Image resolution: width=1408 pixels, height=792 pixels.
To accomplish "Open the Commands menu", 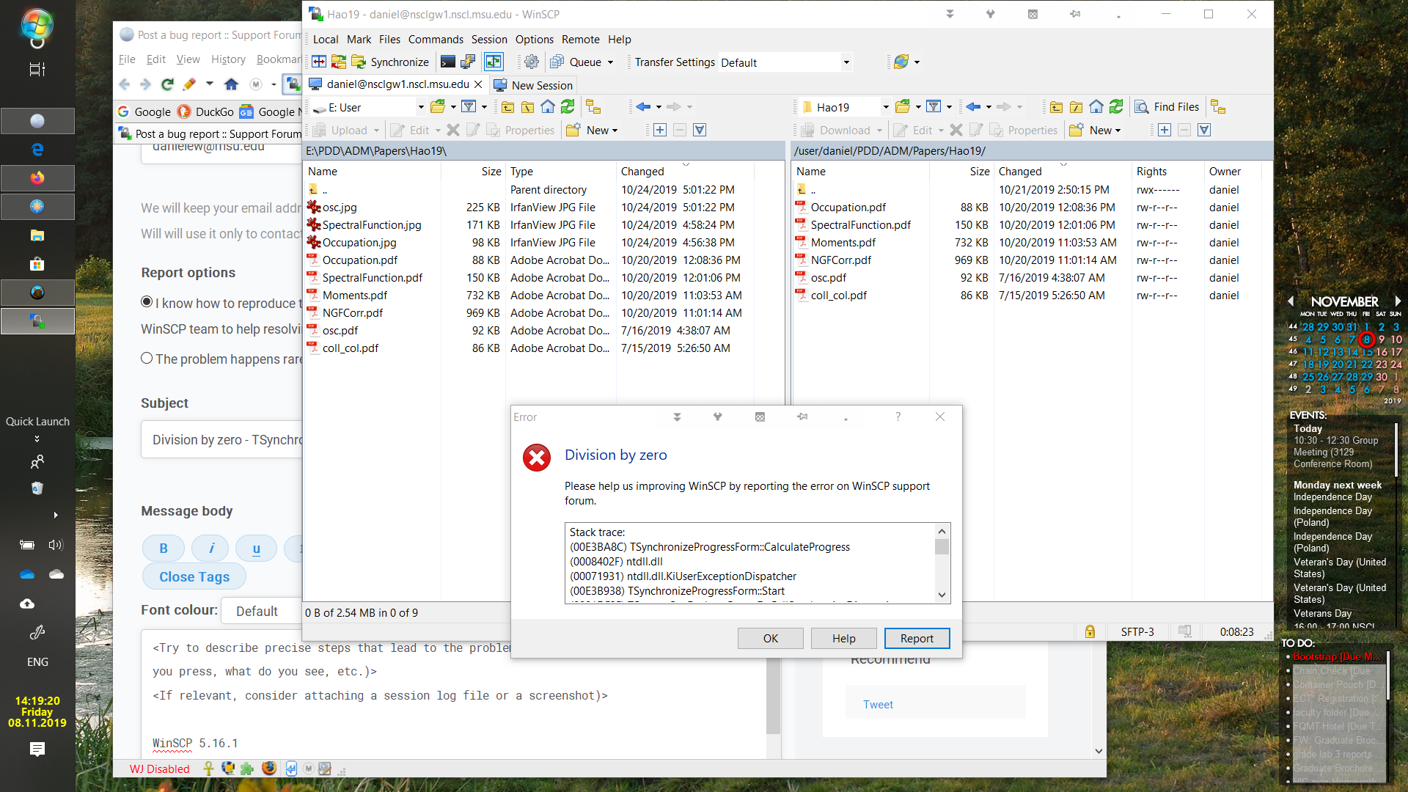I will tap(436, 40).
